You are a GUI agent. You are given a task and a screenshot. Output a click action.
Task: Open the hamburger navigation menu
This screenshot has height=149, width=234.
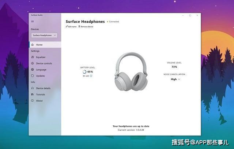pyautogui.click(x=33, y=21)
